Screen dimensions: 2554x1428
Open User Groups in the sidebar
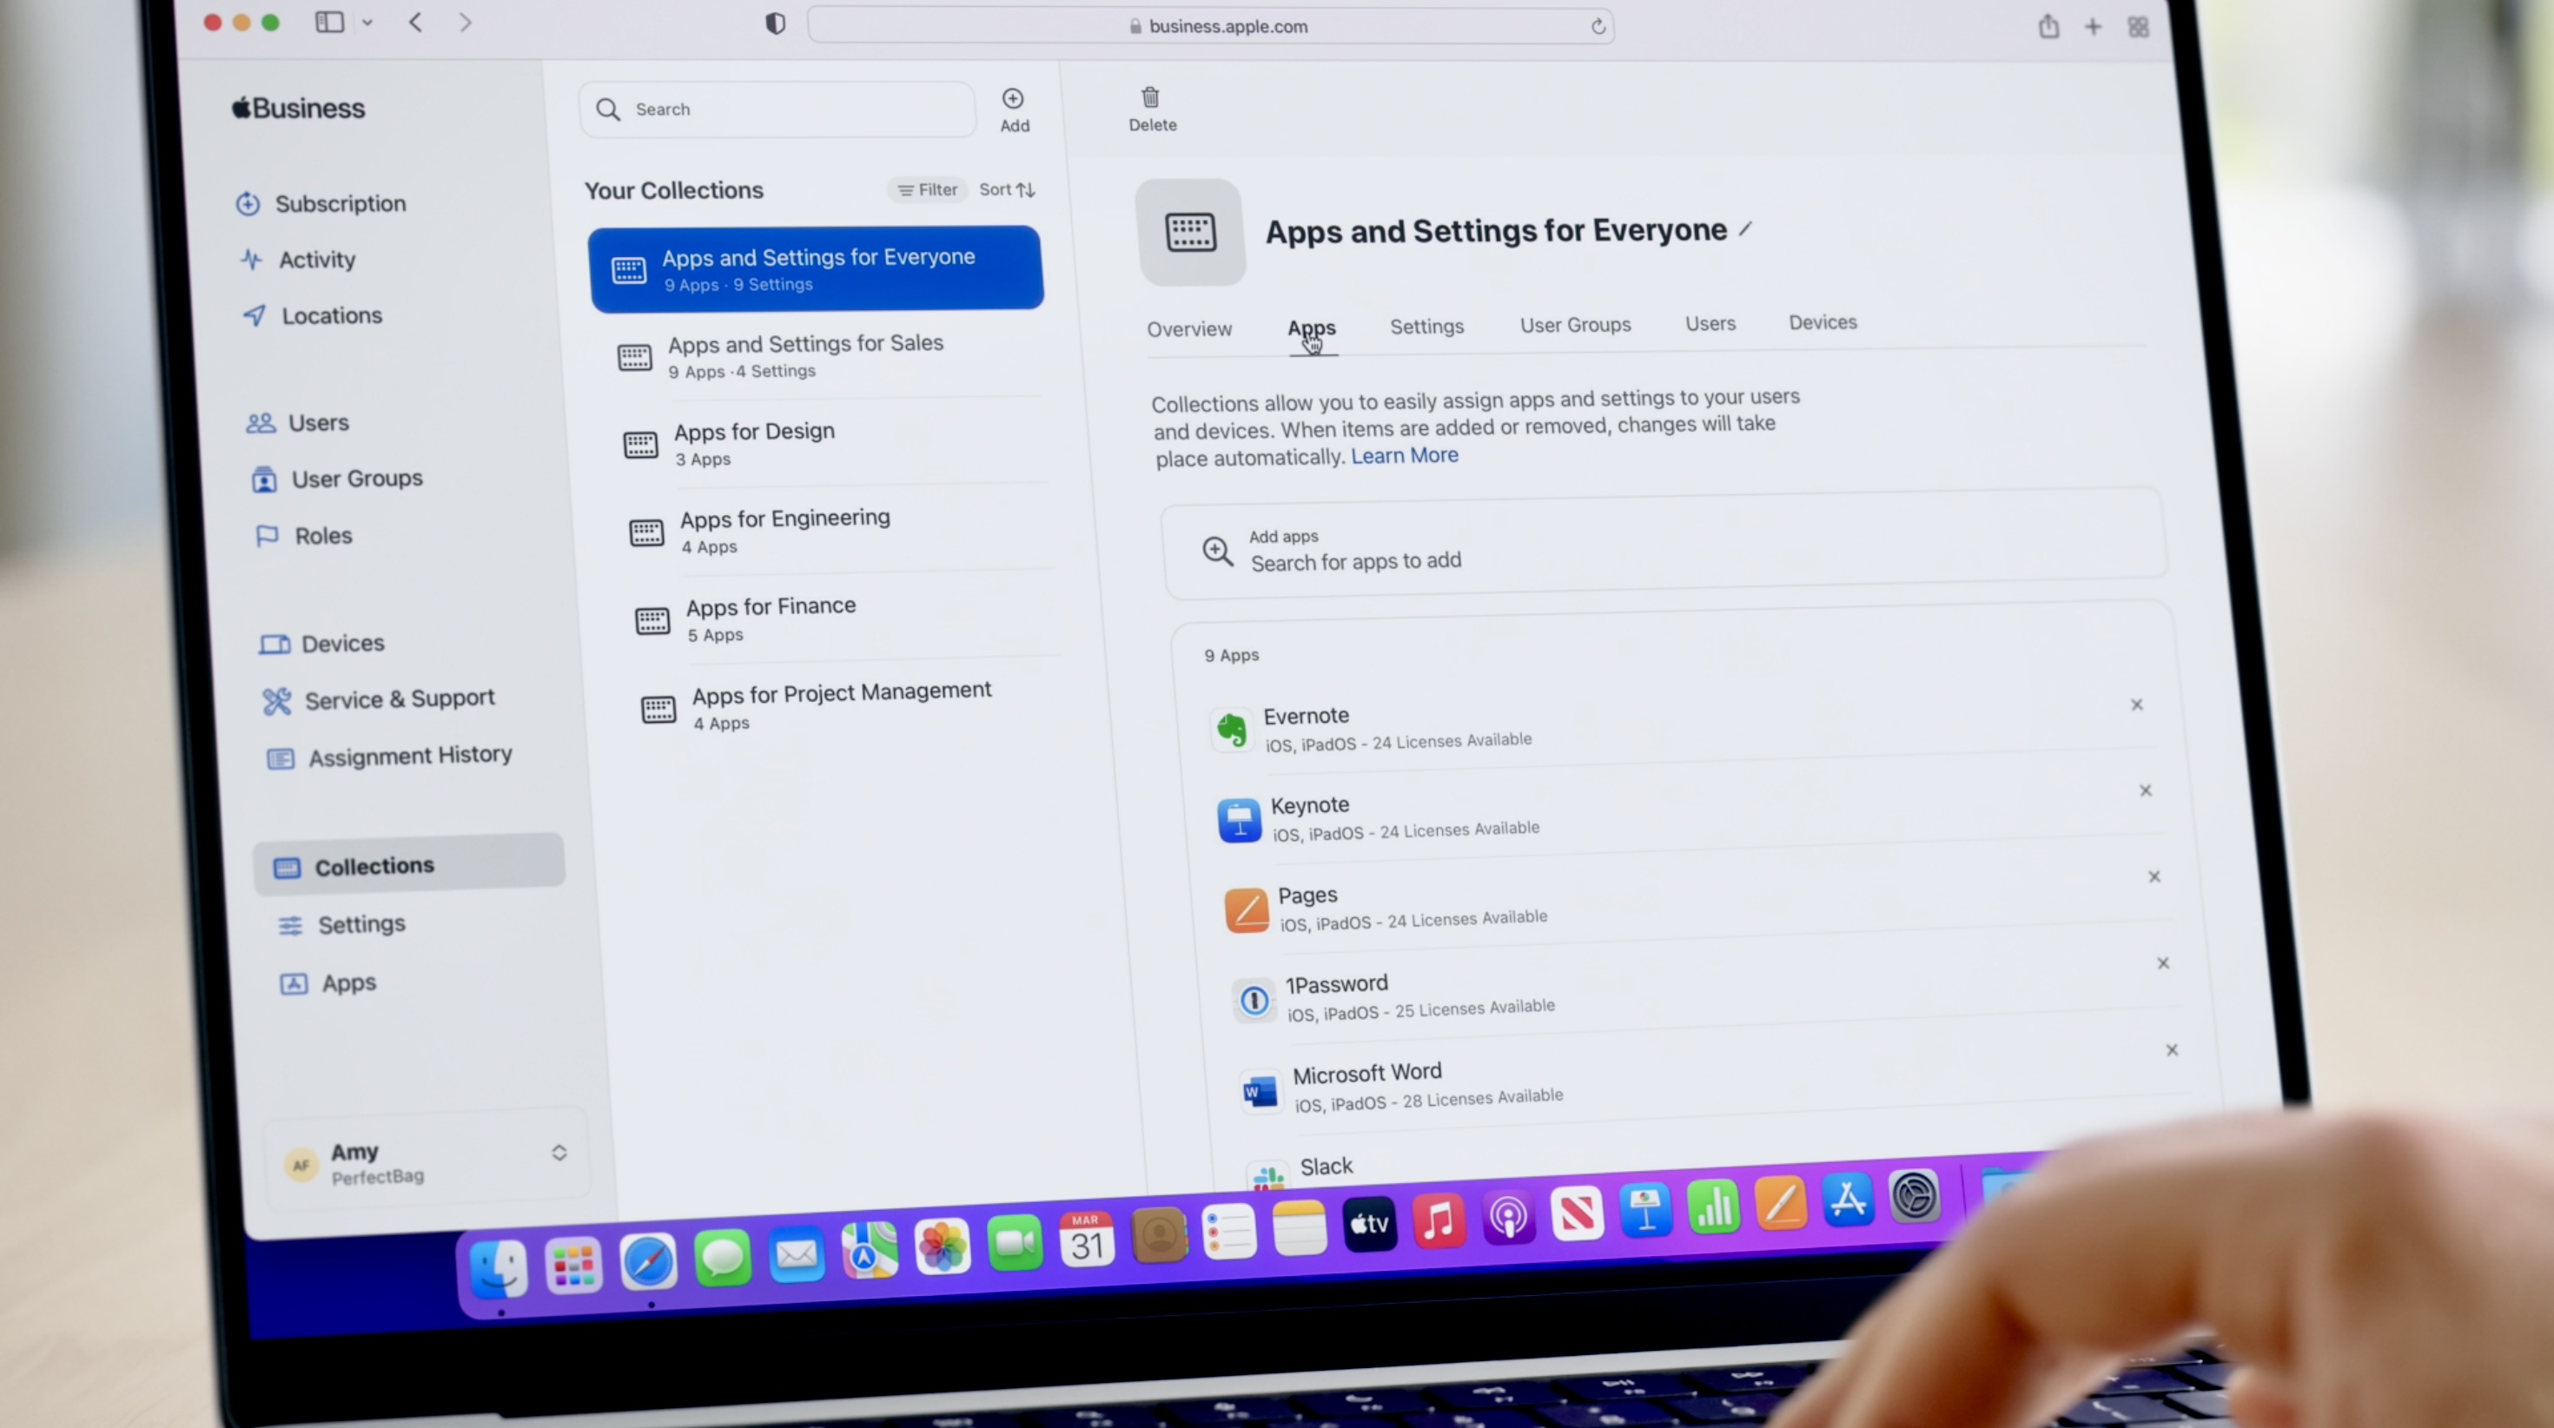pos(337,479)
